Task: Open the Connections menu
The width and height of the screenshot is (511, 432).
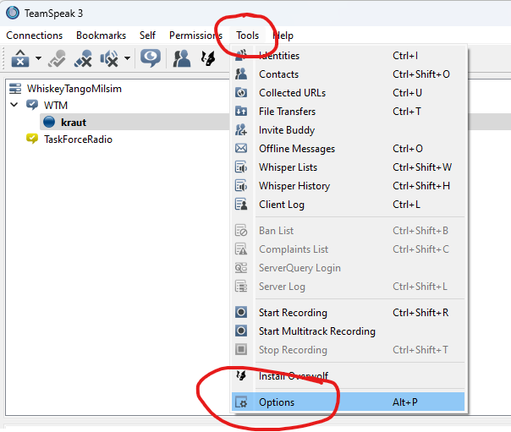Action: pyautogui.click(x=35, y=36)
